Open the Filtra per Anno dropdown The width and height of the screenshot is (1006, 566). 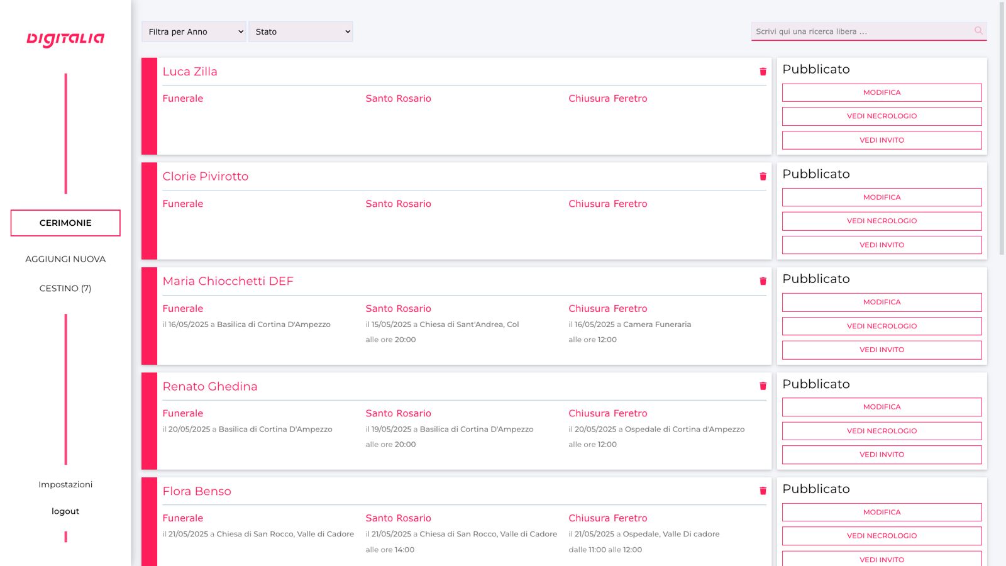pos(194,31)
